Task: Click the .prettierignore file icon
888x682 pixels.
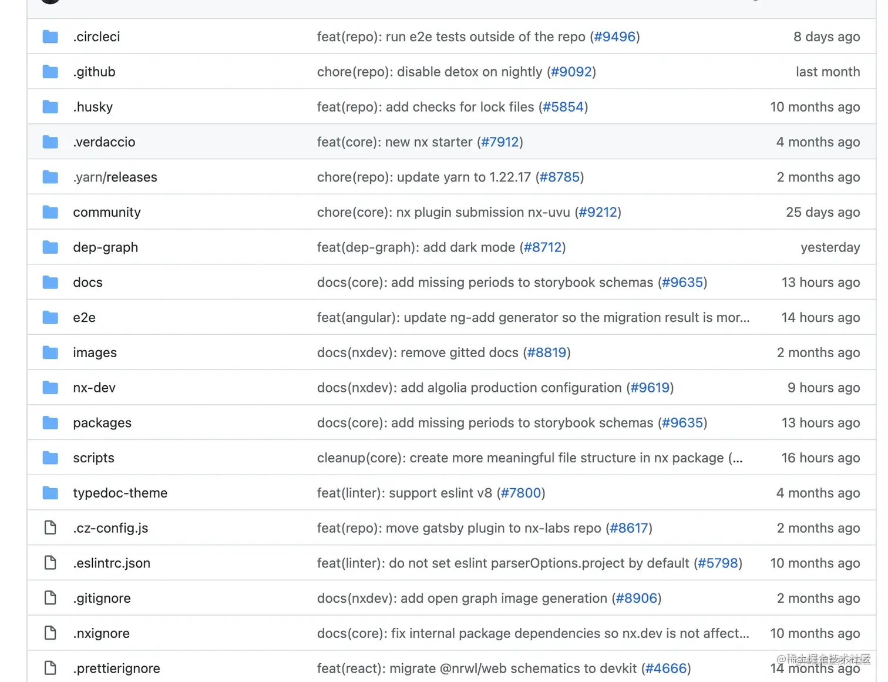Action: point(51,668)
